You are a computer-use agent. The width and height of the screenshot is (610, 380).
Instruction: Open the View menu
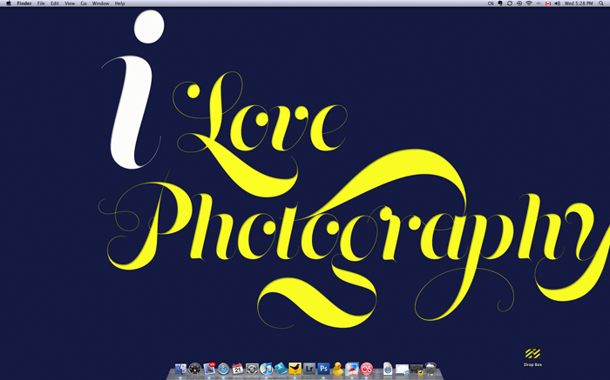[x=69, y=3]
